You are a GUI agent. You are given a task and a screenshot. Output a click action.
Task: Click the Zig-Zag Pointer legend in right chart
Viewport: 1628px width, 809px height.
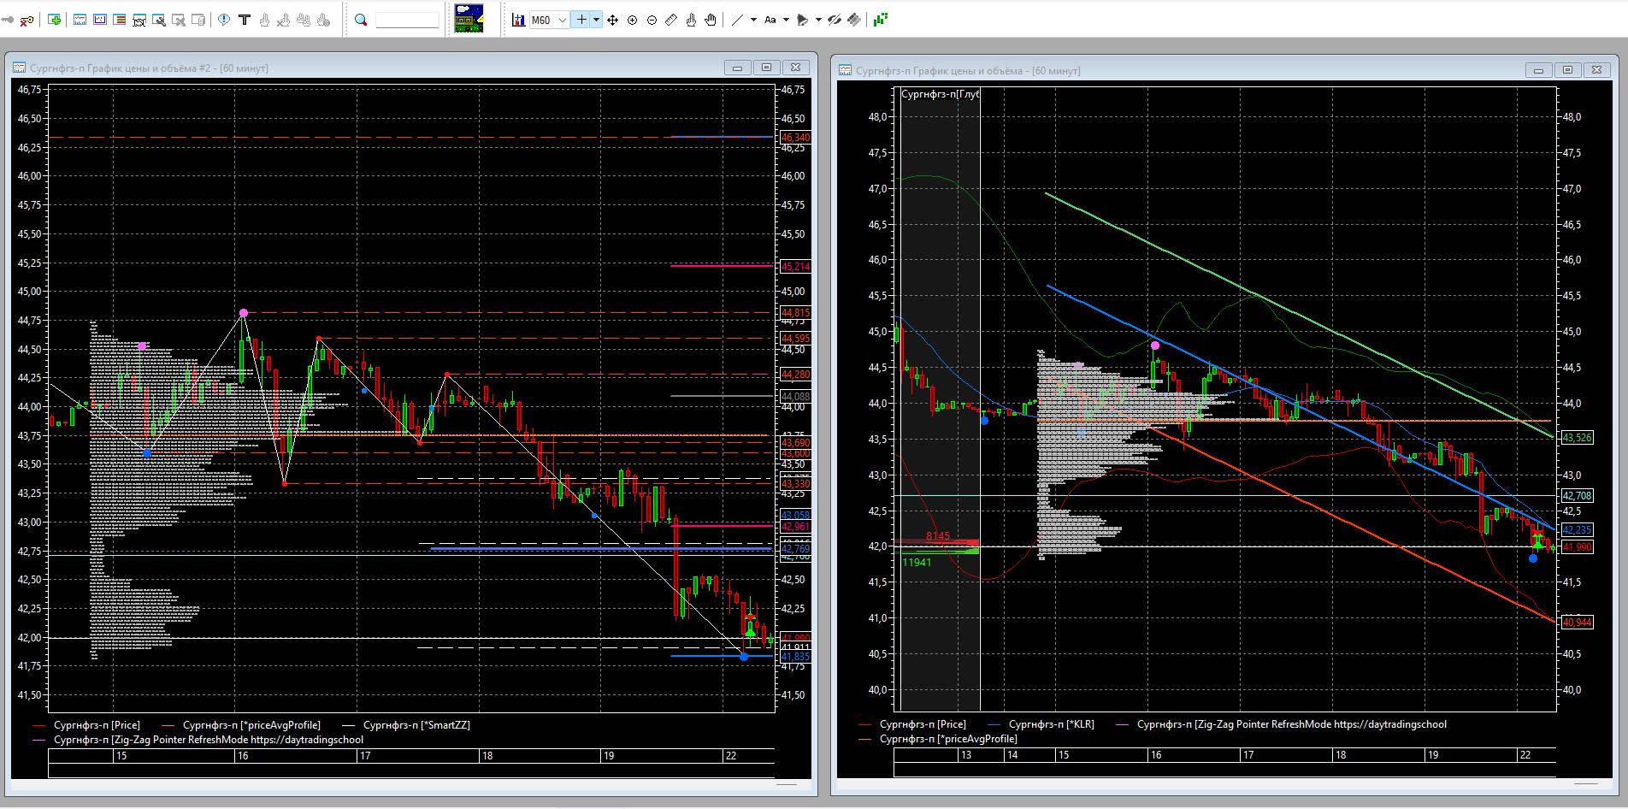pos(1291,724)
